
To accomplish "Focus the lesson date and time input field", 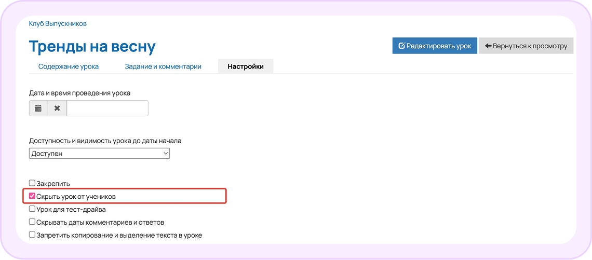I will coord(107,108).
